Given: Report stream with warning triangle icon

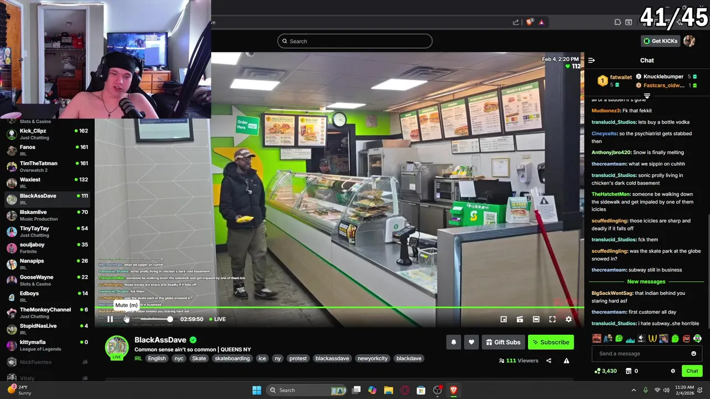Looking at the screenshot, I should (x=566, y=361).
